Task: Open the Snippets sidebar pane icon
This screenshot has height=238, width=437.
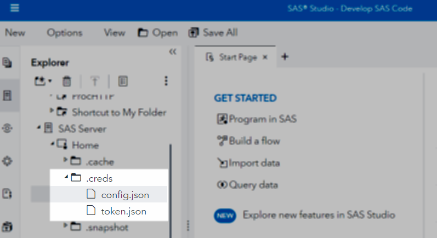Action: [7, 194]
